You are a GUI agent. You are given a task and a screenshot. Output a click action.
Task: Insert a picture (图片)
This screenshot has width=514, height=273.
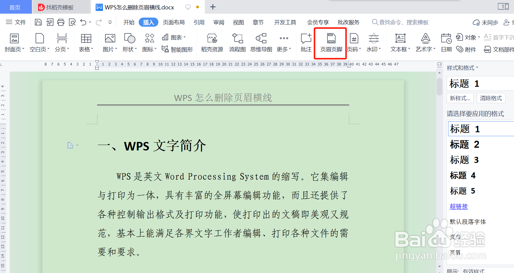[110, 43]
